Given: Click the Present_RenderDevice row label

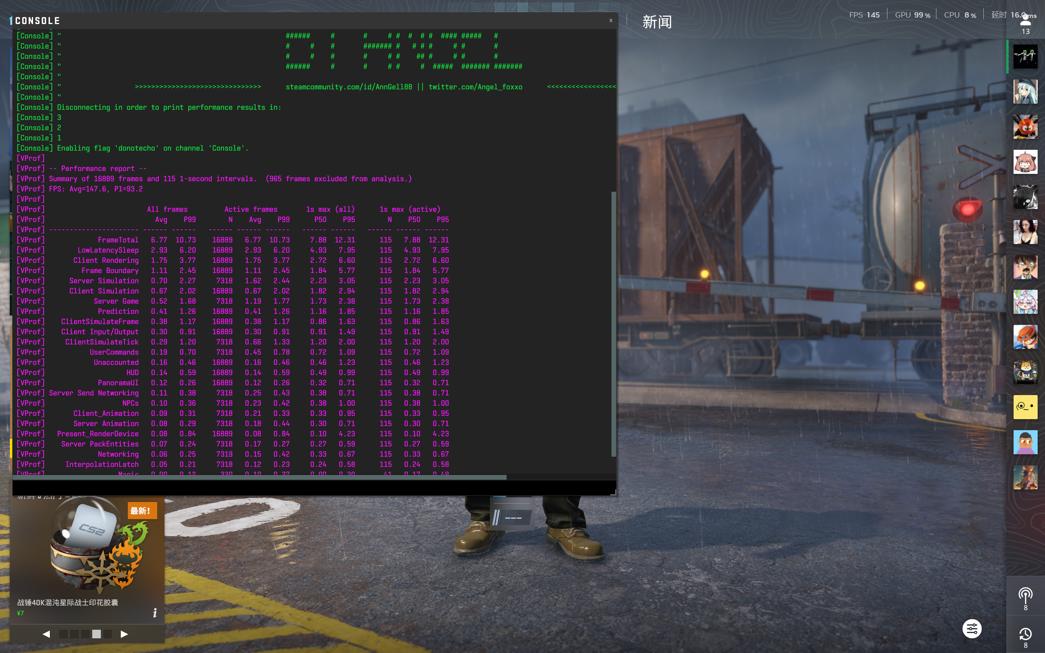Looking at the screenshot, I should pos(98,434).
